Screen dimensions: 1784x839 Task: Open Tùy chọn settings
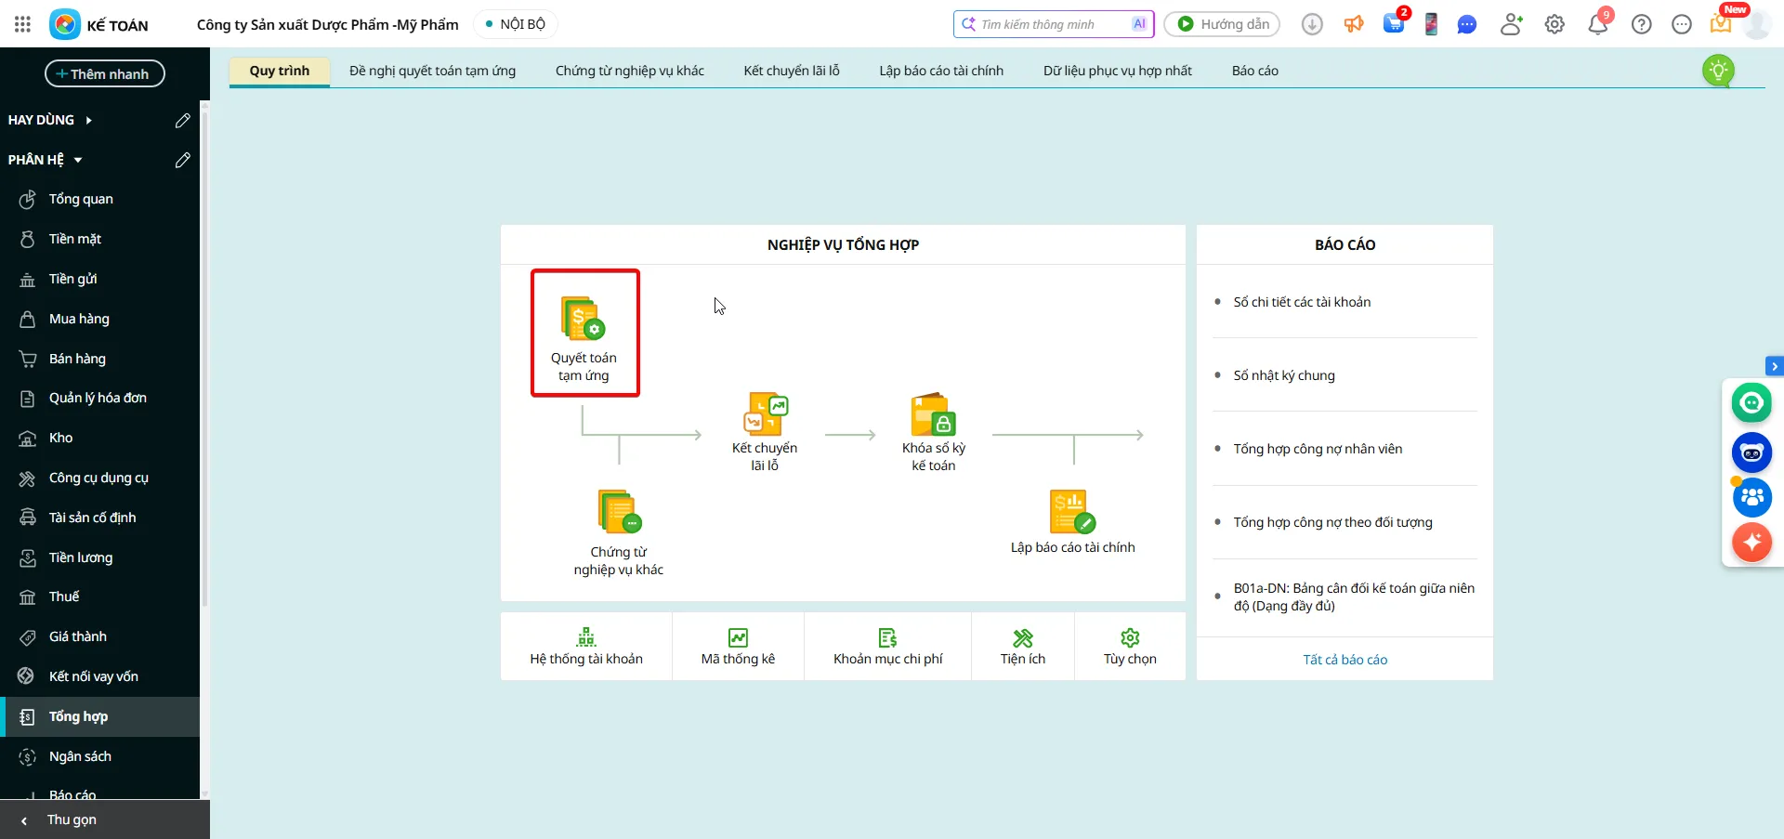(x=1130, y=647)
